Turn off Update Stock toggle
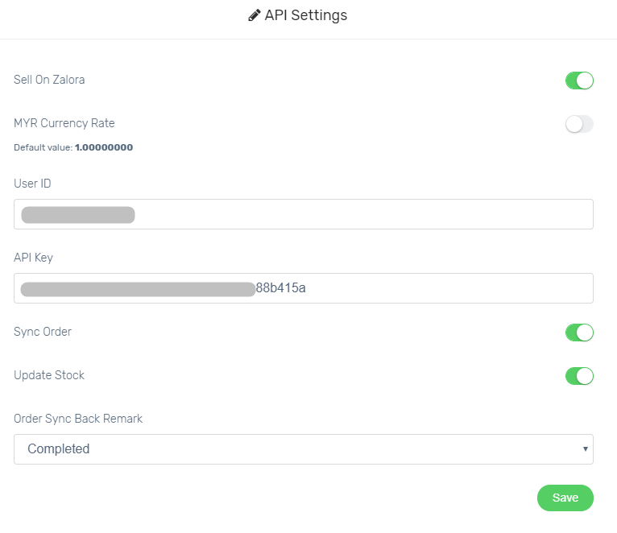The width and height of the screenshot is (617, 533). 579,376
